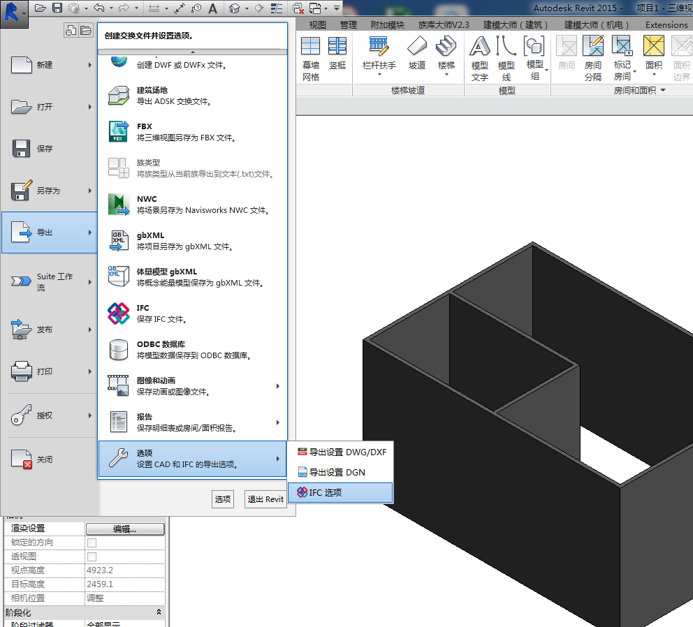This screenshot has height=627, width=693.
Task: Click the recent documents icon in application menu
Action: (x=71, y=31)
